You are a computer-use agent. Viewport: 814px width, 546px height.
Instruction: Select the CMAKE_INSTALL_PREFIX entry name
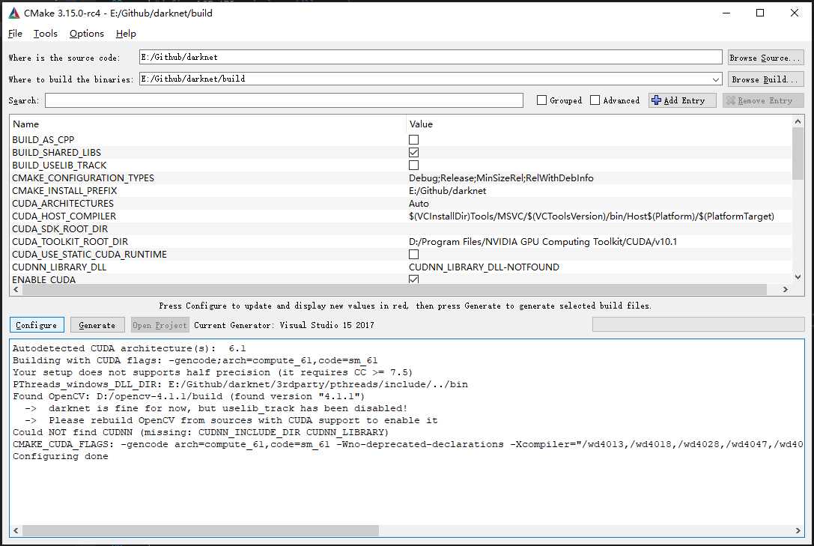pyautogui.click(x=64, y=190)
